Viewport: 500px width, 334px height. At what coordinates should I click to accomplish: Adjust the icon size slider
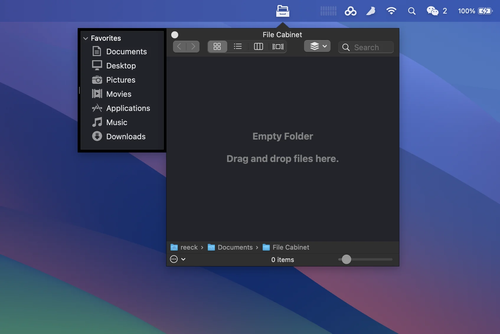[x=347, y=259]
